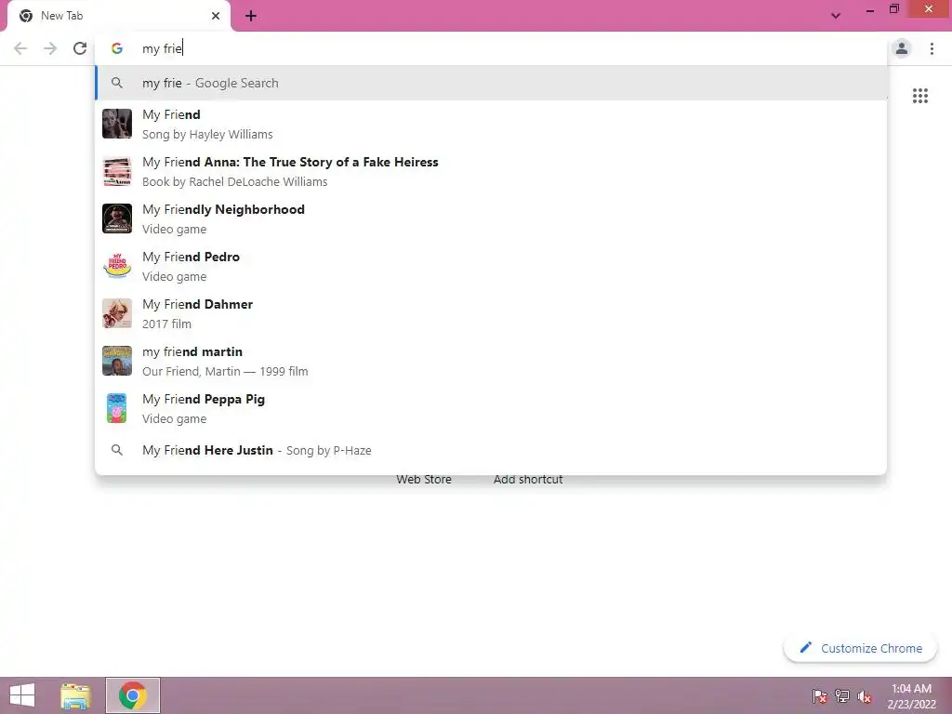Screen dimensions: 952x714
Task: Open Action Center flag tray icon
Action: tap(820, 696)
